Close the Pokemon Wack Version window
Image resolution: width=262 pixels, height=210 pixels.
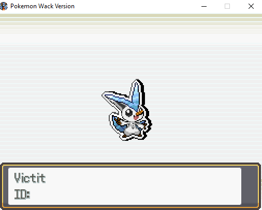(251, 6)
